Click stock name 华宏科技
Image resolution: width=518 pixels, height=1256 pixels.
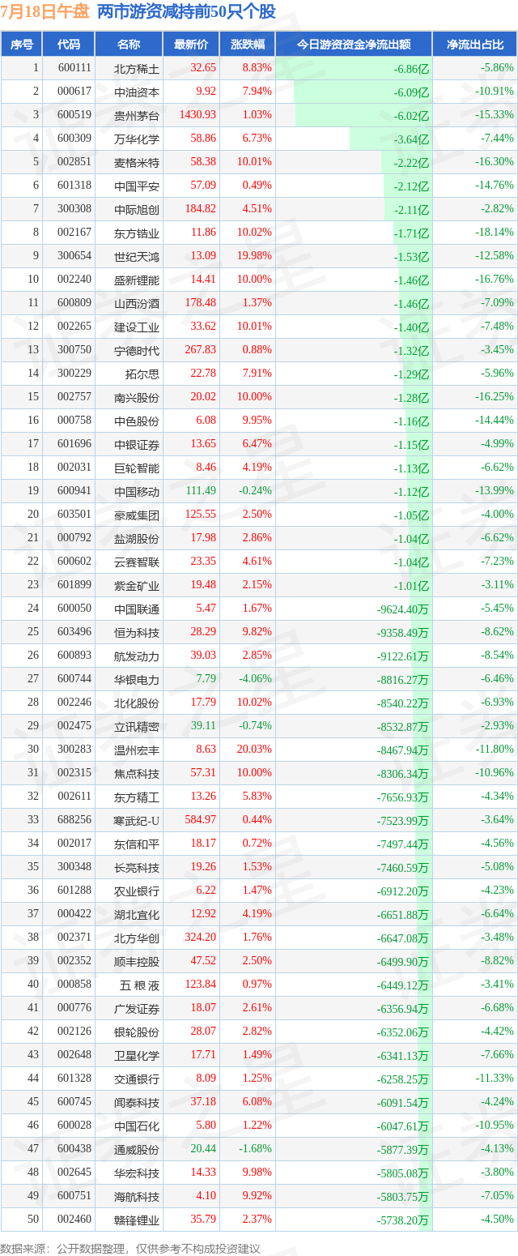[137, 1173]
